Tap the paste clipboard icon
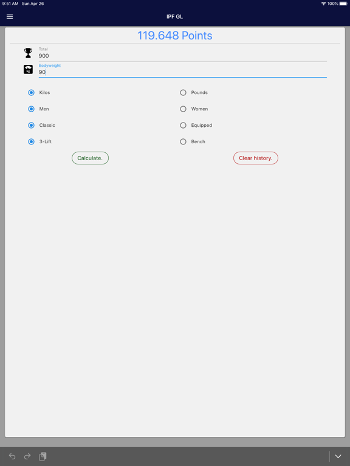 (43, 456)
